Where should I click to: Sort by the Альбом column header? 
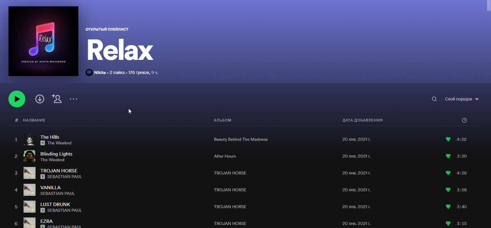point(223,120)
